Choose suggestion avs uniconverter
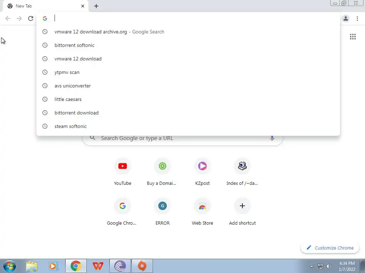 [188, 86]
